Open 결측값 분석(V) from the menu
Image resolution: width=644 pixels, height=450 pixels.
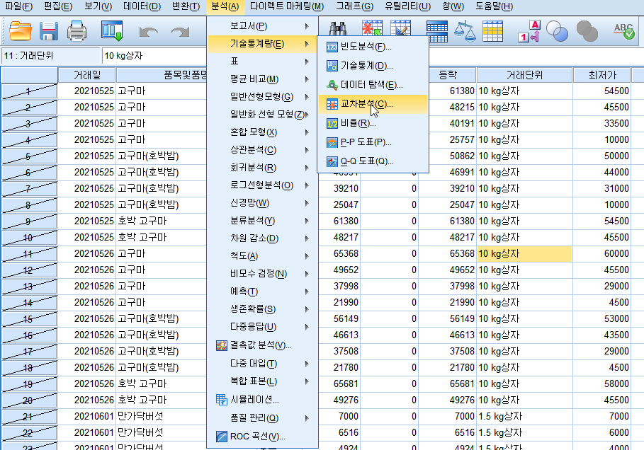262,345
